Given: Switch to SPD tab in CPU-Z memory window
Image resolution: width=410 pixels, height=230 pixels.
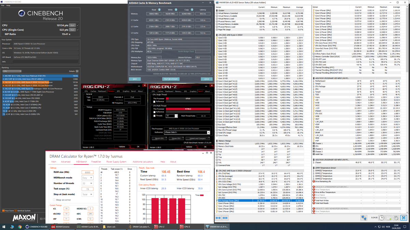Looking at the screenshot, I should point(118,91).
